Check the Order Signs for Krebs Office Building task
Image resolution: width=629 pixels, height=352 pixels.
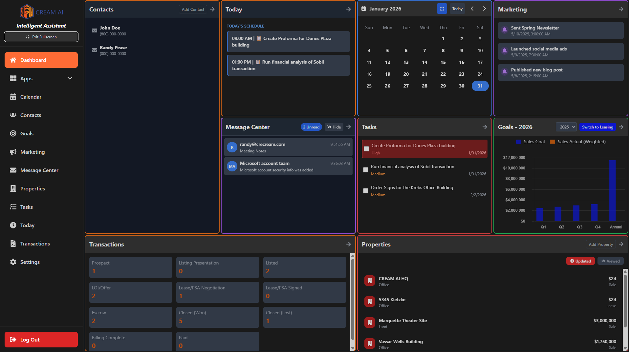[x=365, y=191]
